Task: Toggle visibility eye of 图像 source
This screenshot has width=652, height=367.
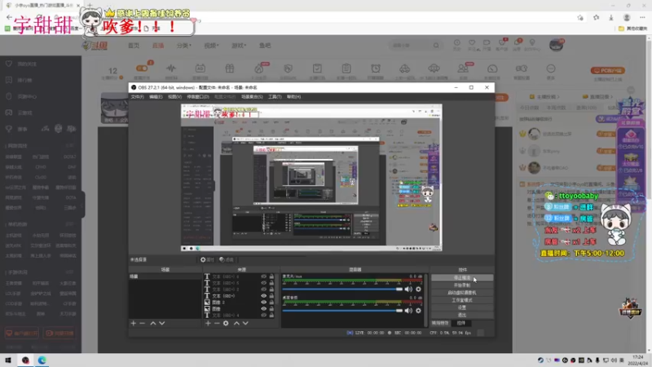Action: [263, 309]
